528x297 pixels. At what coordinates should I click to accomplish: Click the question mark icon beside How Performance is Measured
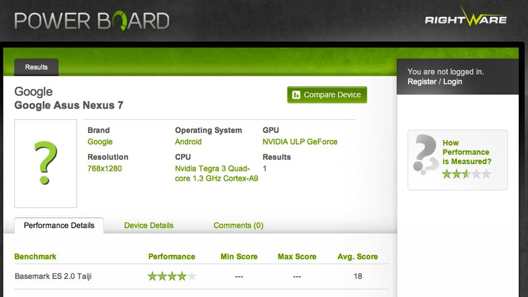425,155
